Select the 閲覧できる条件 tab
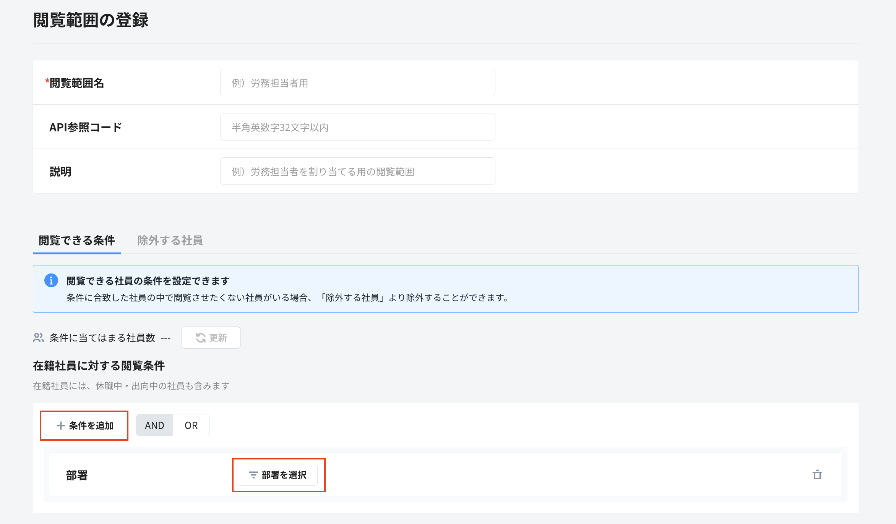This screenshot has width=896, height=524. [x=76, y=240]
